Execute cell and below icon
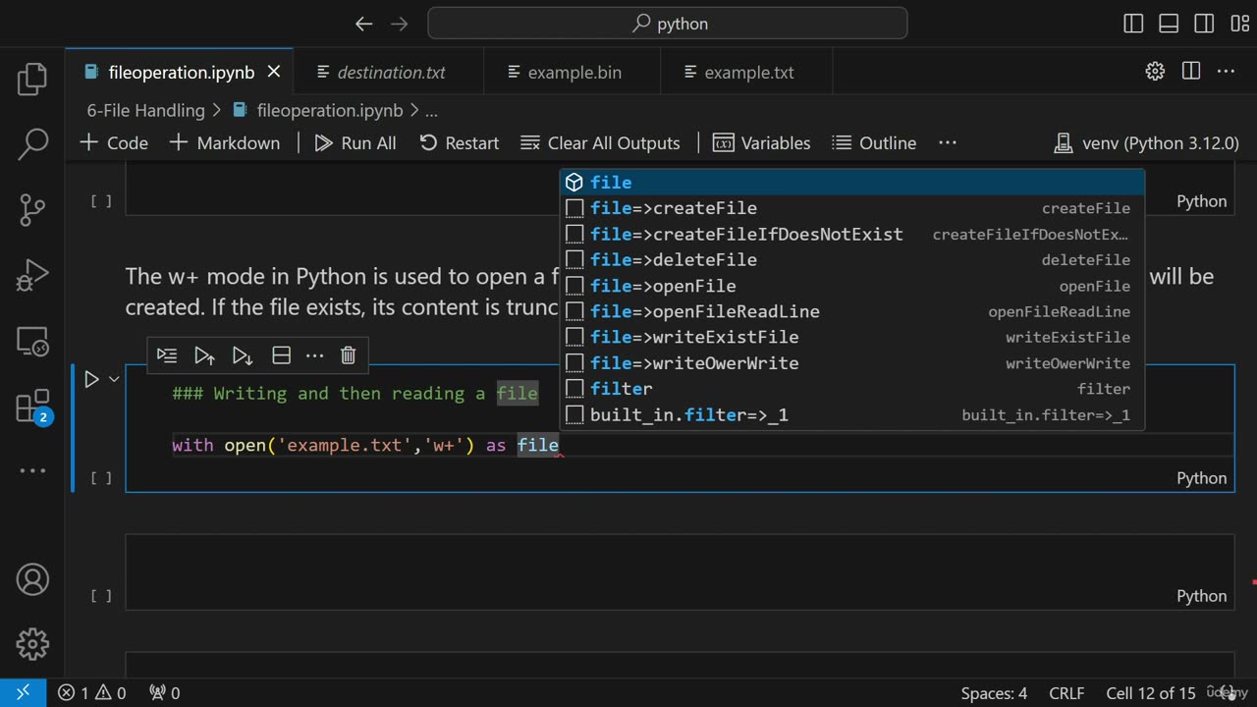Screen dimensions: 1257x707 [242, 355]
